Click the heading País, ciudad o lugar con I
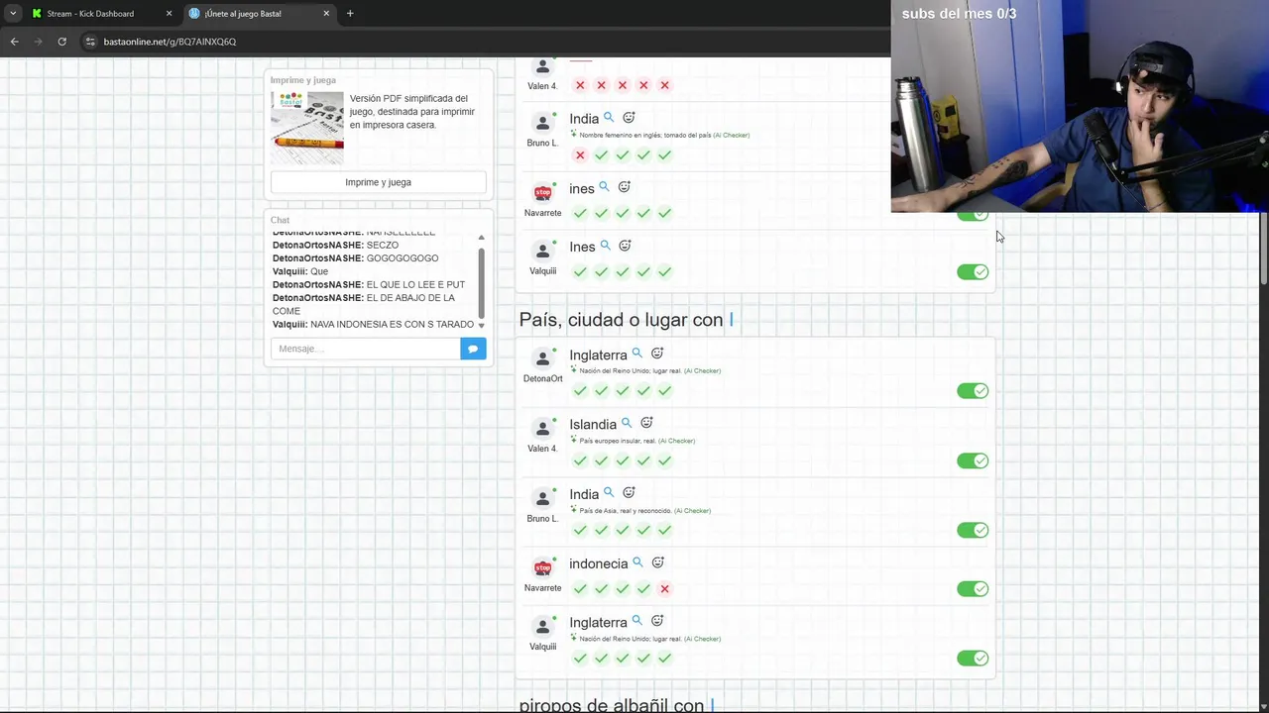 point(626,320)
